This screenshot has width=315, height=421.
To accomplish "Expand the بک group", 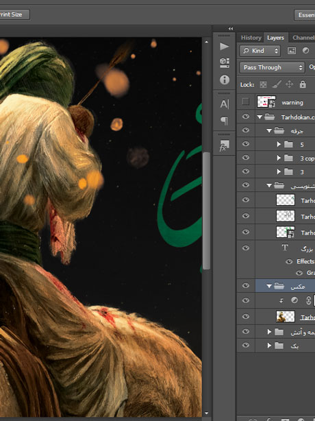I will click(x=269, y=346).
